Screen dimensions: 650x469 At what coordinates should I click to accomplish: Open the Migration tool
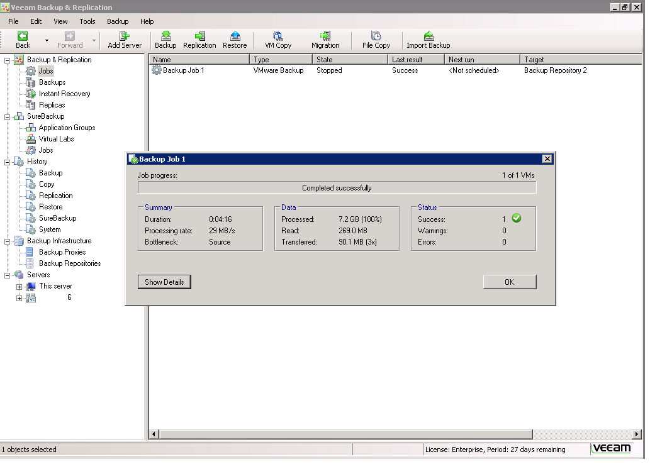[x=325, y=40]
